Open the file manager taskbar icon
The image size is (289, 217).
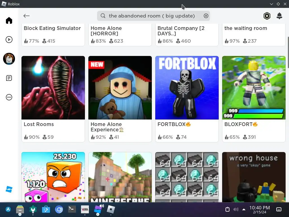point(20,210)
